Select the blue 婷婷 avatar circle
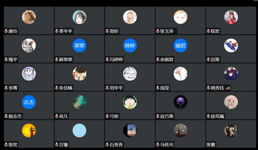Viewport: 258px width, 150px height. tap(130, 45)
